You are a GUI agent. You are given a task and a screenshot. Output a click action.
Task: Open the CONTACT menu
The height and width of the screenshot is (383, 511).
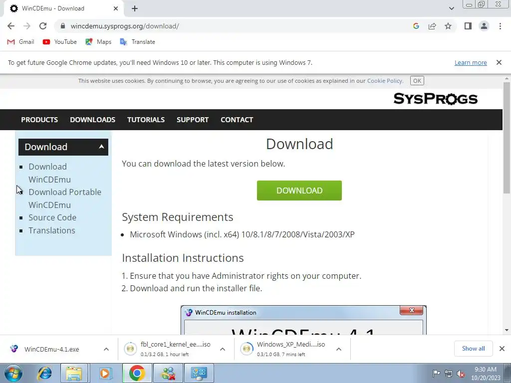pyautogui.click(x=237, y=120)
